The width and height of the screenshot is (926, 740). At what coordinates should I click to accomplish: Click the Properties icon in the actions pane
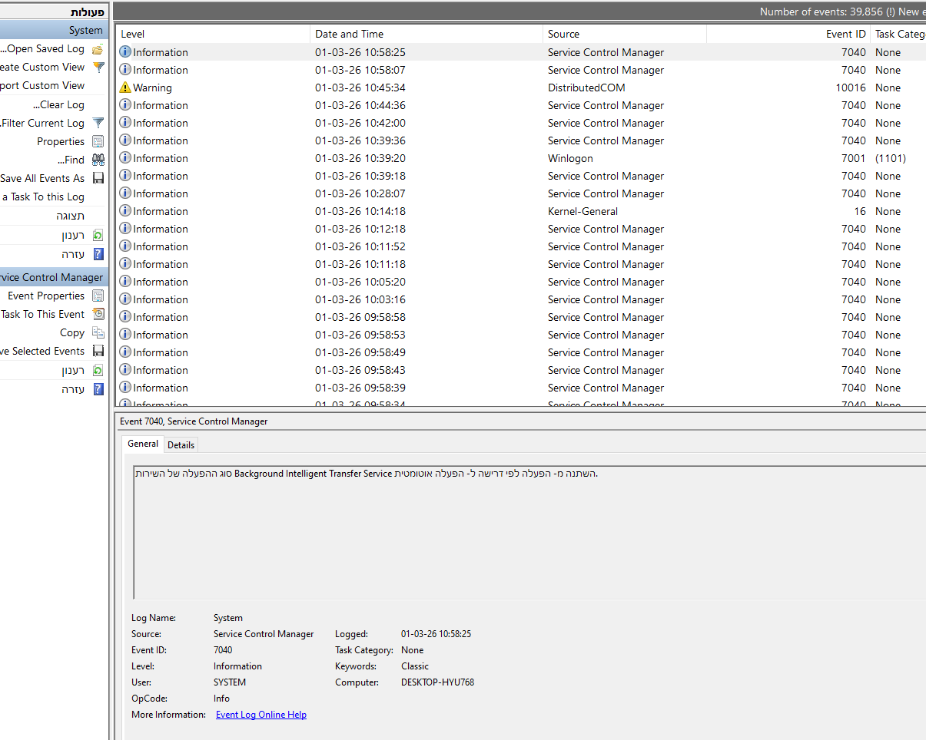click(x=98, y=141)
